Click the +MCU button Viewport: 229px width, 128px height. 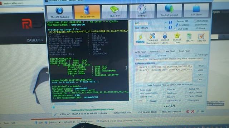coord(200,66)
